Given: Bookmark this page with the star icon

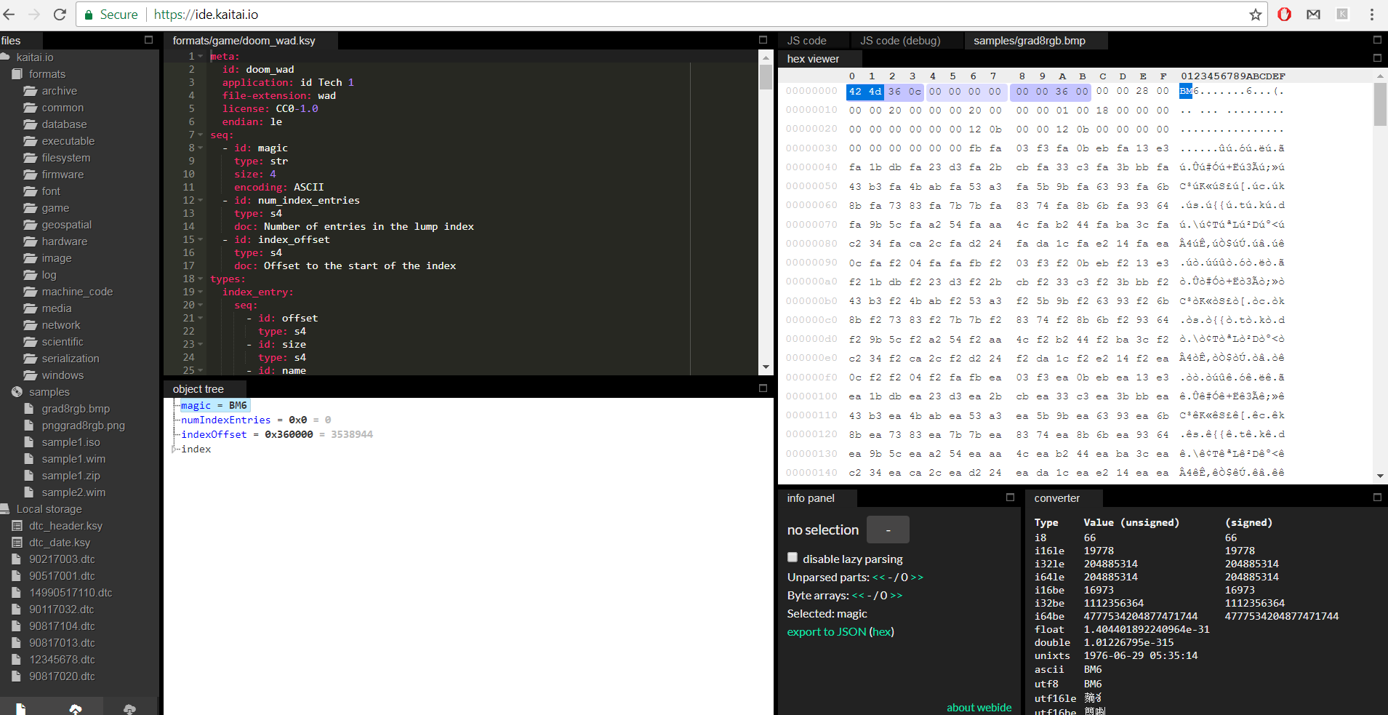Looking at the screenshot, I should coord(1255,15).
